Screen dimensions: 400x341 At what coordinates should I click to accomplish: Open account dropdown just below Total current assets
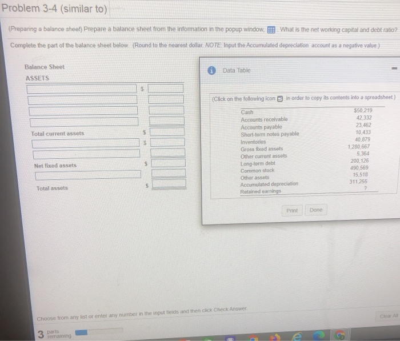pos(86,143)
